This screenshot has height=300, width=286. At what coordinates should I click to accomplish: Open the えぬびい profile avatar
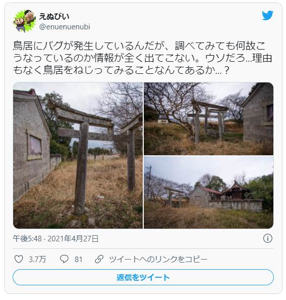24,21
